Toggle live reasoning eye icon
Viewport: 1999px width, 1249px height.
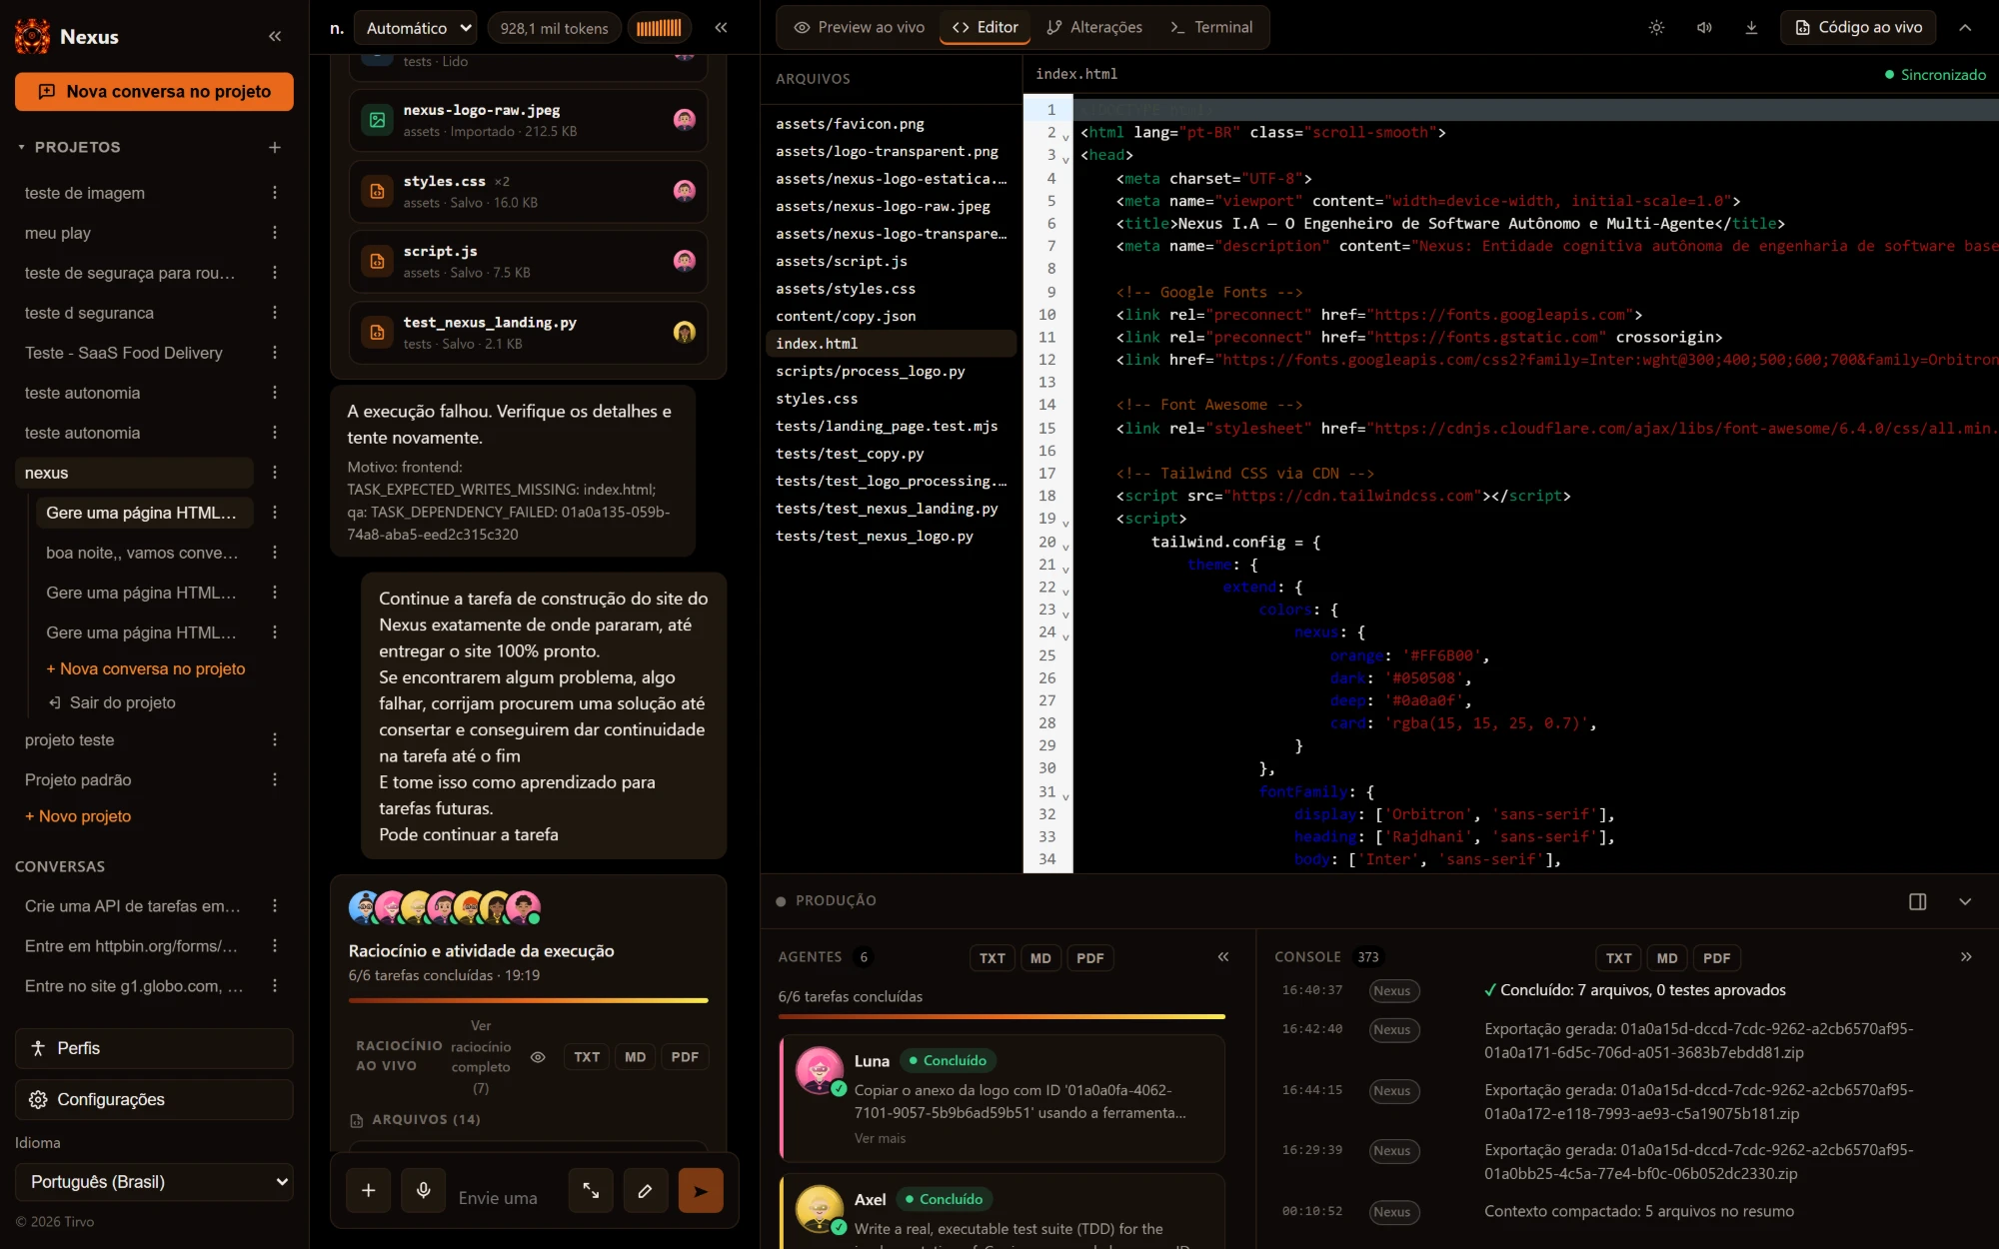pyautogui.click(x=538, y=1057)
